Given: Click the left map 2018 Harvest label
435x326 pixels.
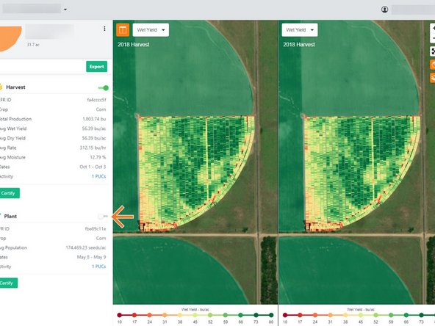Looking at the screenshot, I should point(134,44).
